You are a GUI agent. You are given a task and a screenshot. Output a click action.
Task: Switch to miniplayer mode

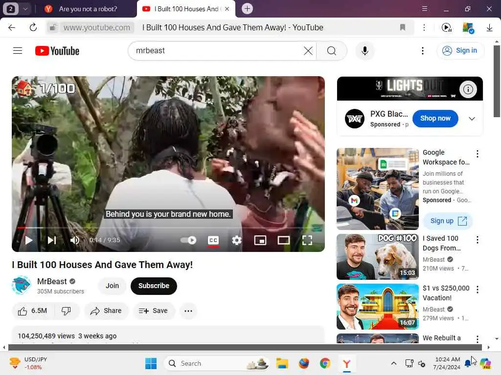pos(260,240)
